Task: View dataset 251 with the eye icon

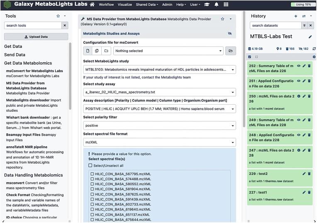Action: [298, 81]
